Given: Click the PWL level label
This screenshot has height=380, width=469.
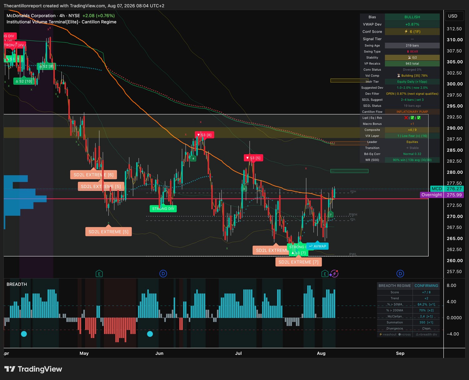Looking at the screenshot, I should (353, 254).
